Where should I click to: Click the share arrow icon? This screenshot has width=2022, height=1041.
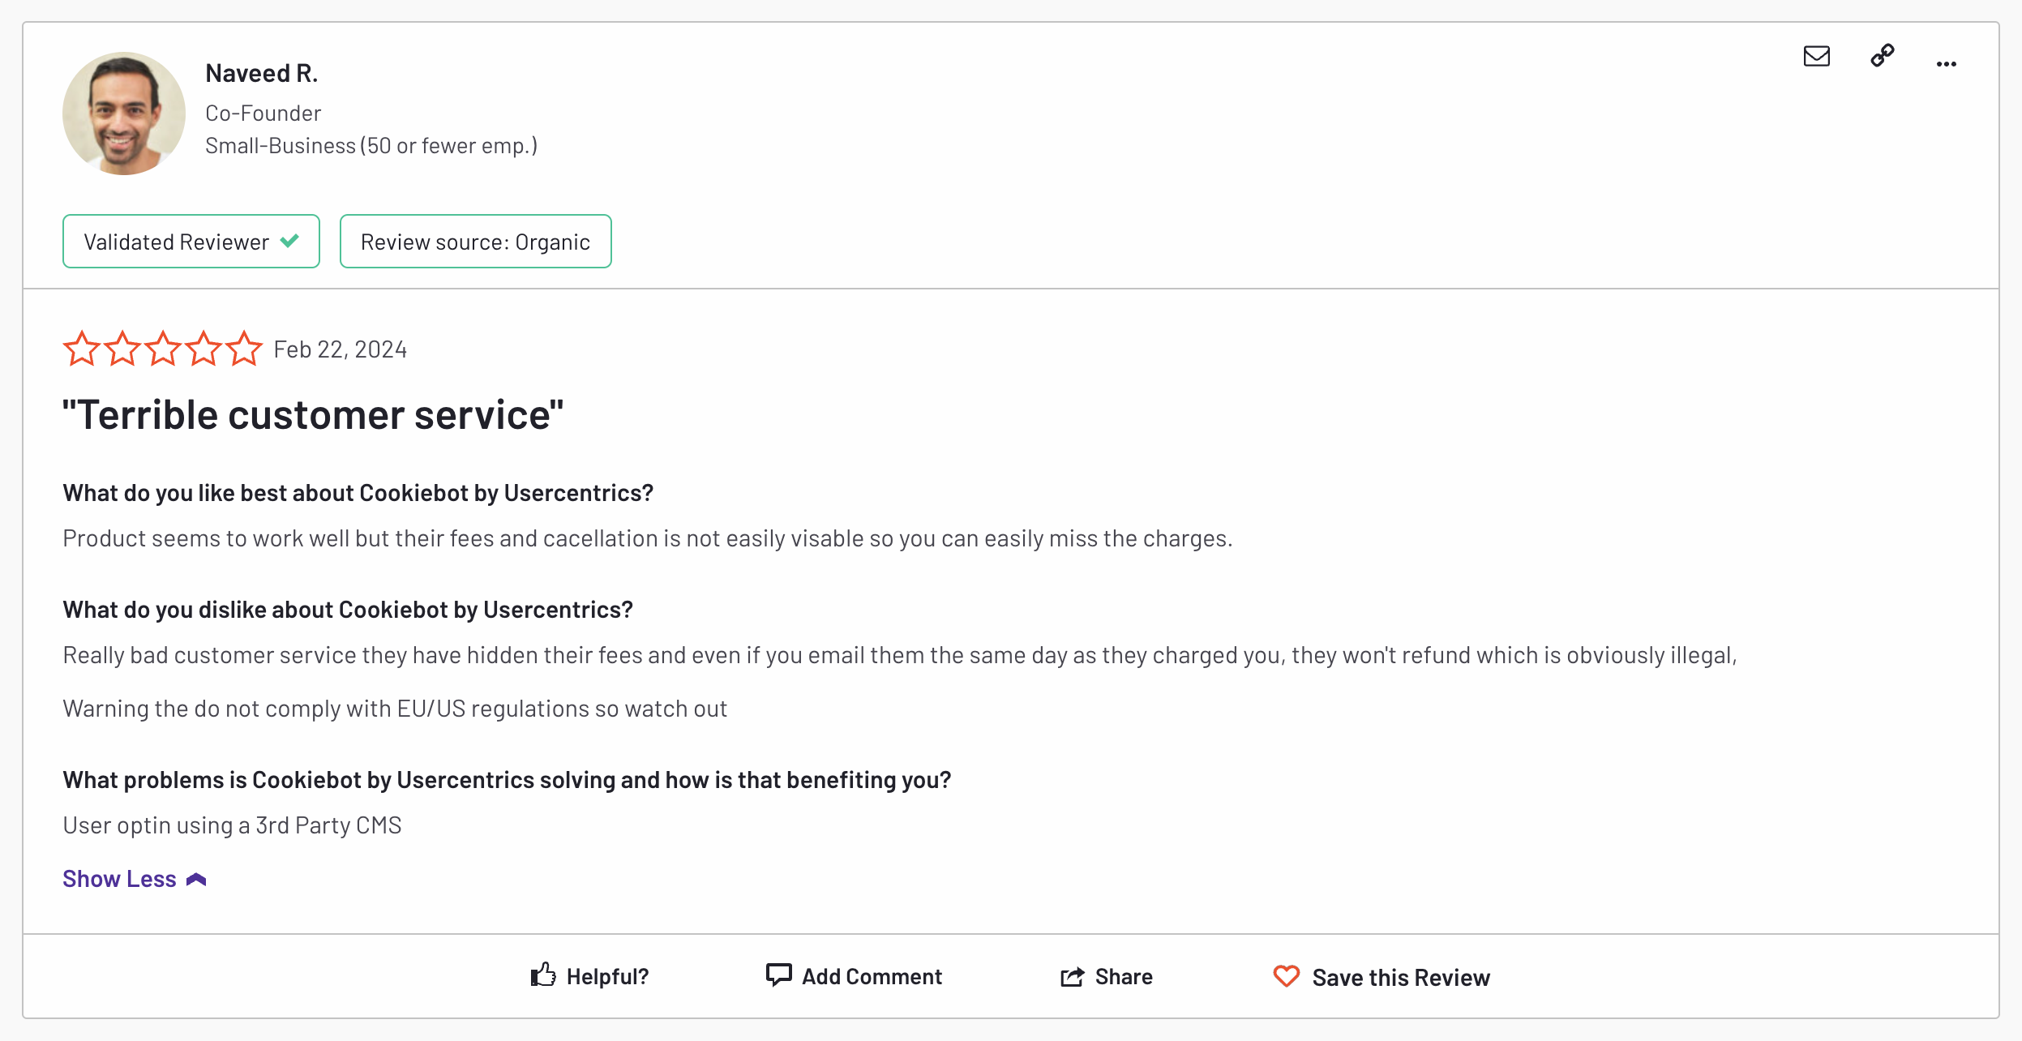tap(1072, 975)
